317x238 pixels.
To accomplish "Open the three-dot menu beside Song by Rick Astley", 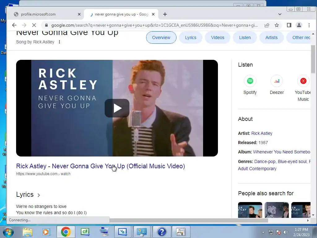I will point(59,42).
